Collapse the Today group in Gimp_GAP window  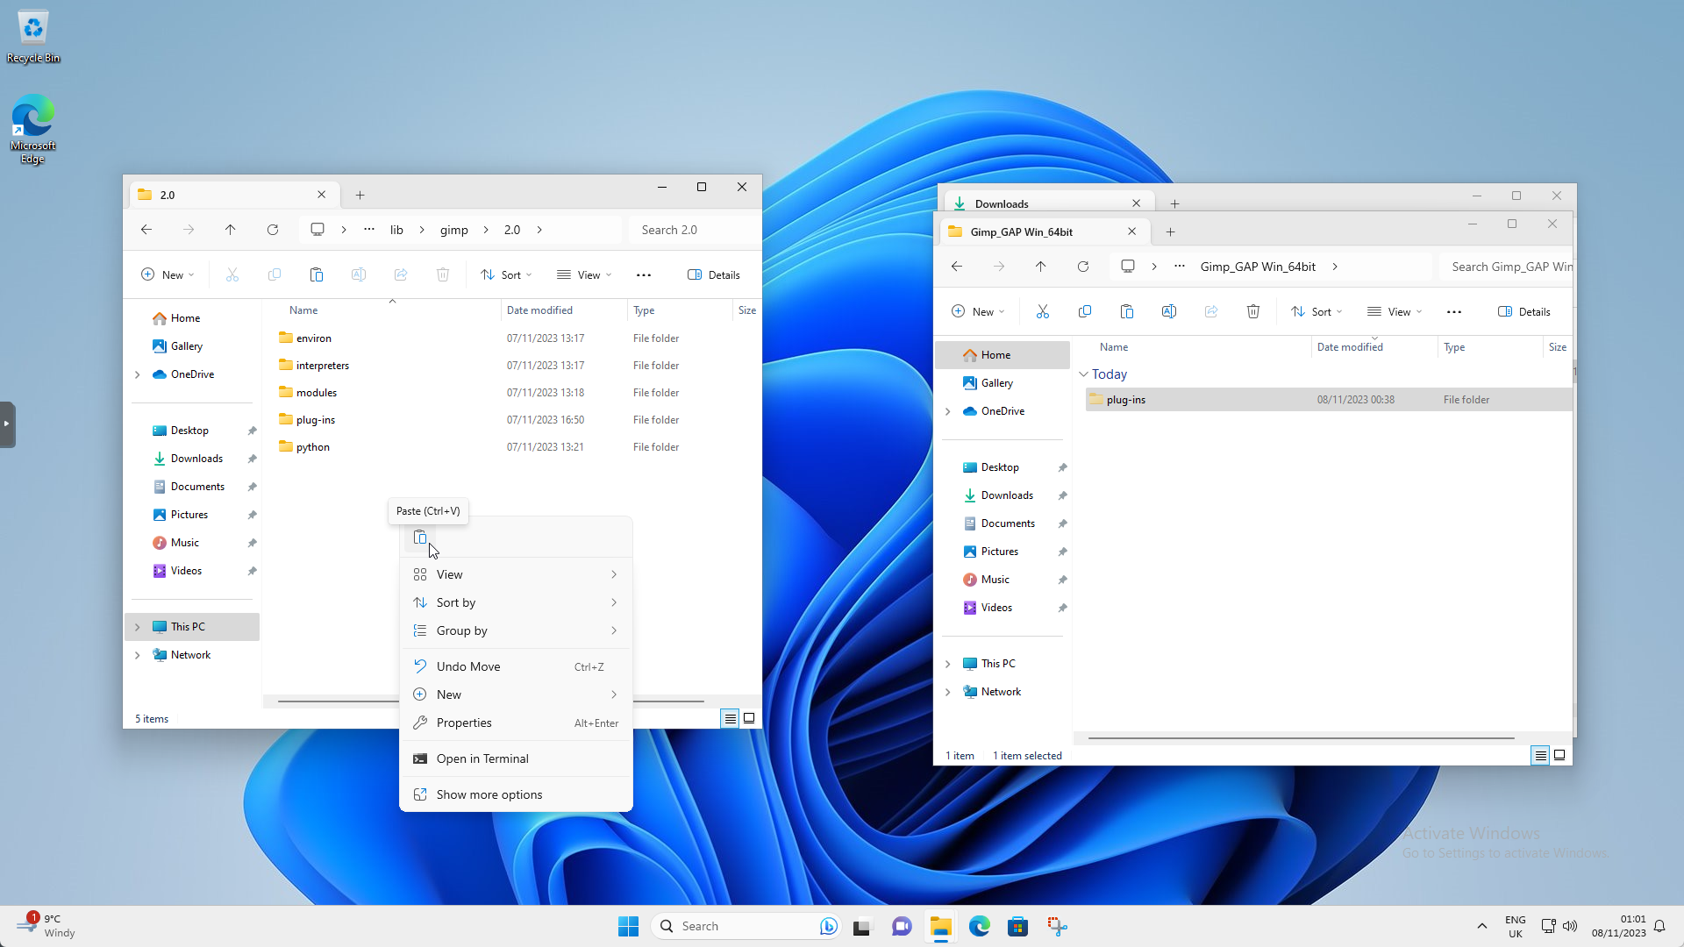1085,374
